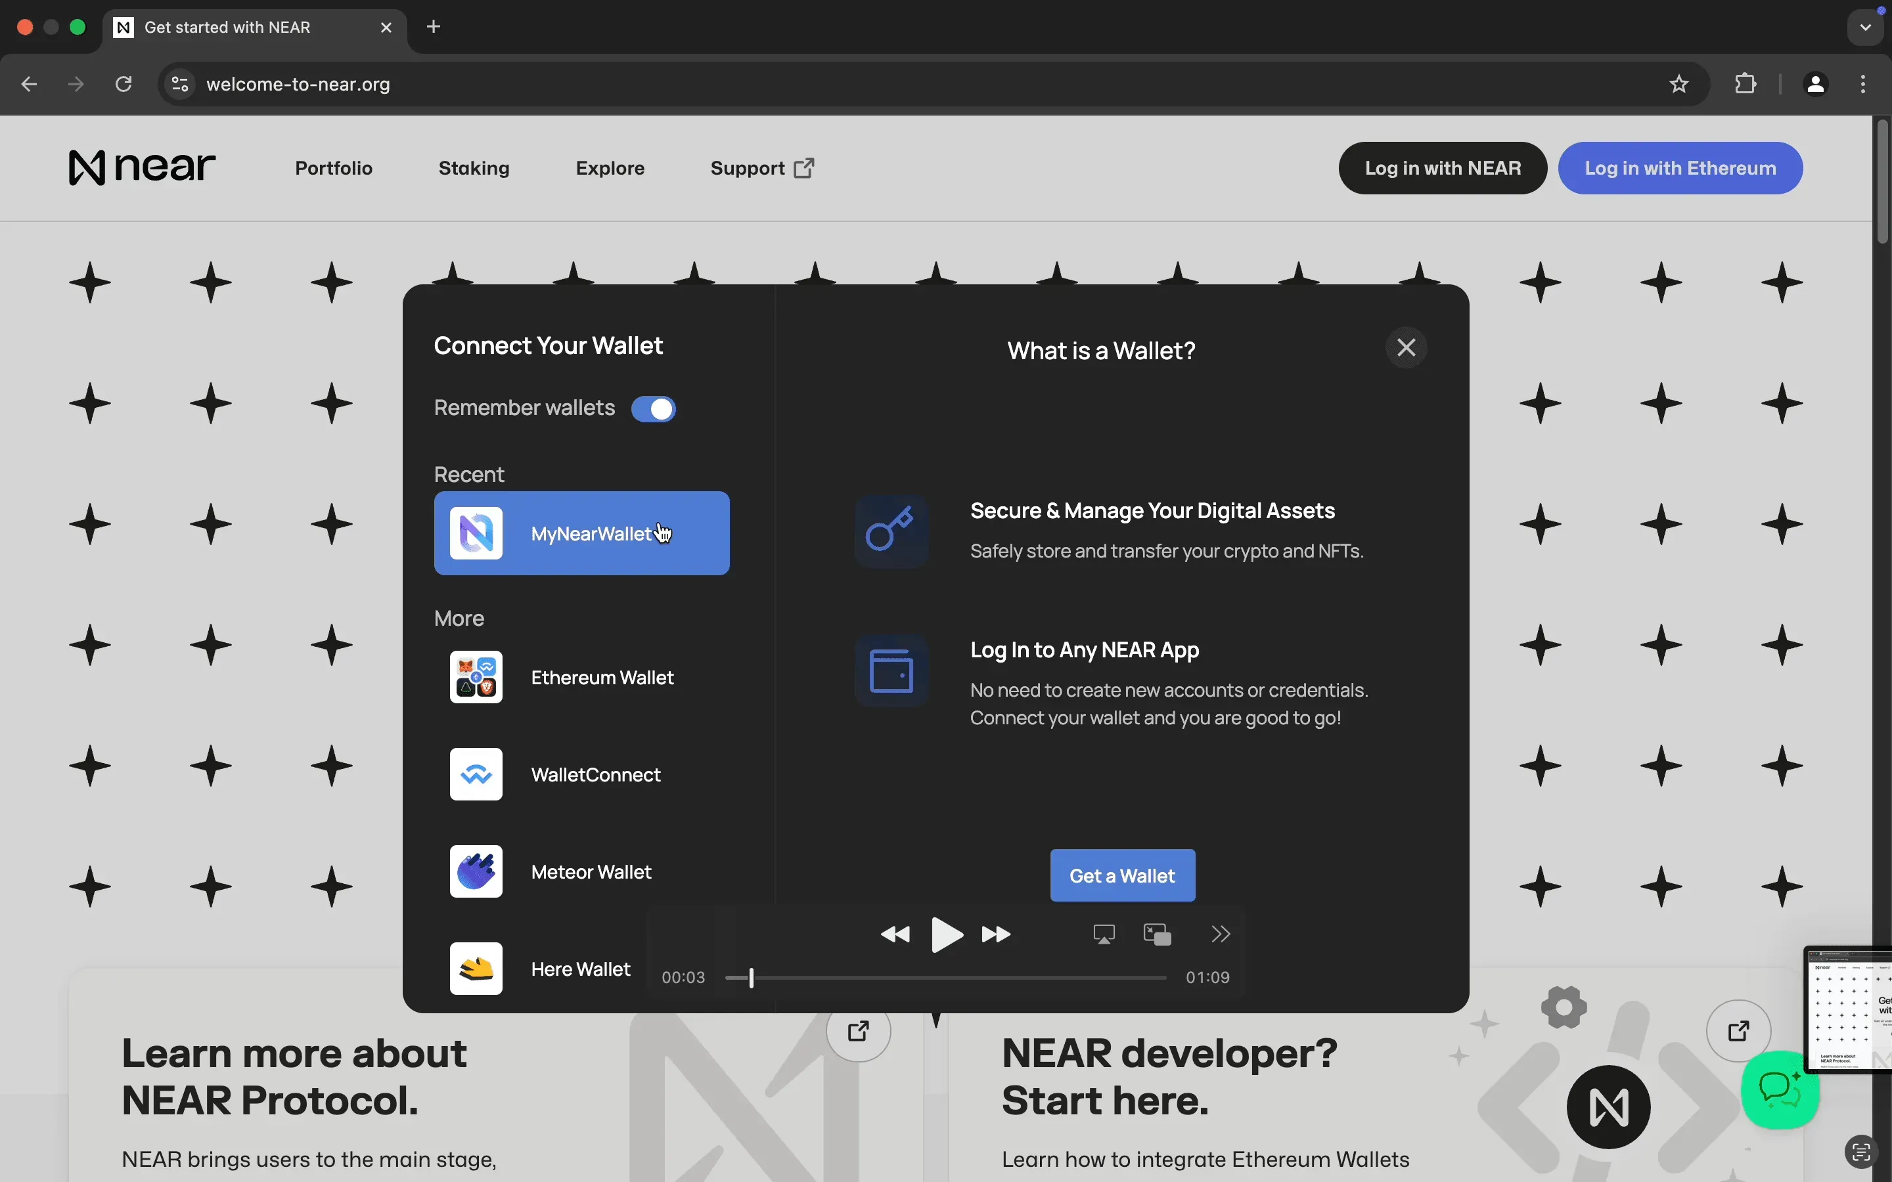This screenshot has width=1892, height=1182.
Task: Open the Staking nav item
Action: point(474,168)
